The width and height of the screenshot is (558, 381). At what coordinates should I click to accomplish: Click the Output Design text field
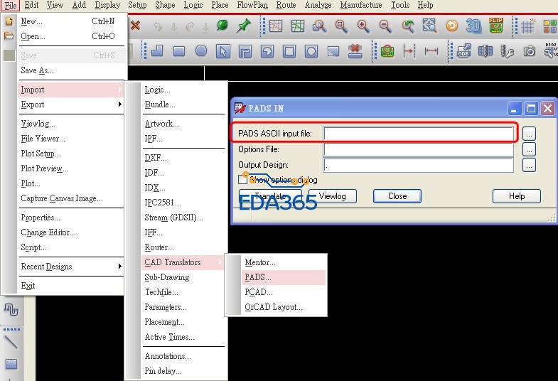[418, 165]
